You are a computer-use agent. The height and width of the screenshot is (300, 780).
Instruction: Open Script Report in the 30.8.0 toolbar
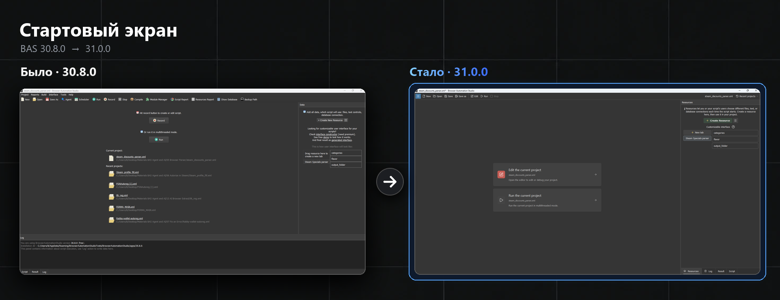(180, 99)
